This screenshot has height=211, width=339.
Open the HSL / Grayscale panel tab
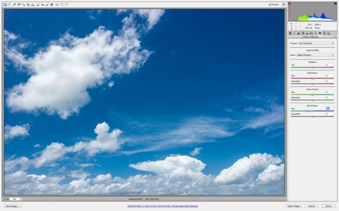[303, 33]
